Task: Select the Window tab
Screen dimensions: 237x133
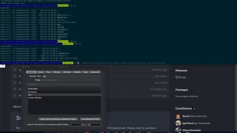Action: [x=57, y=72]
